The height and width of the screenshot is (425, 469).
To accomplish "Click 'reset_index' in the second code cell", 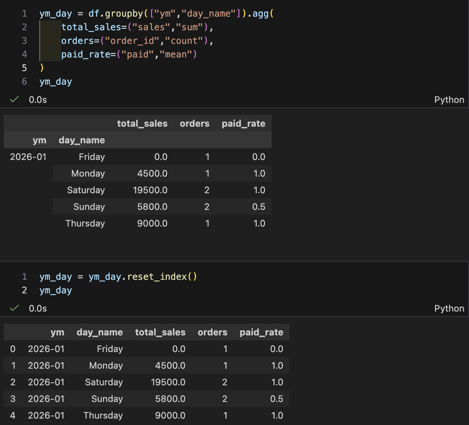I will point(157,277).
